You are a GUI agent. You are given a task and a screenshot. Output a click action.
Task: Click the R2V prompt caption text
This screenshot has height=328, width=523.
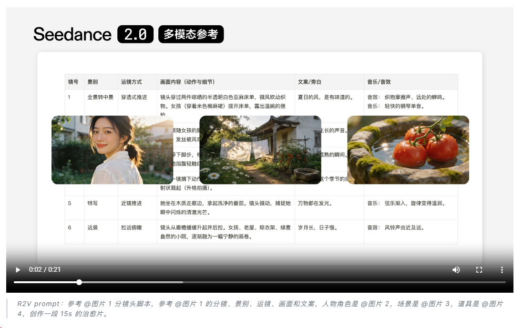point(260,308)
